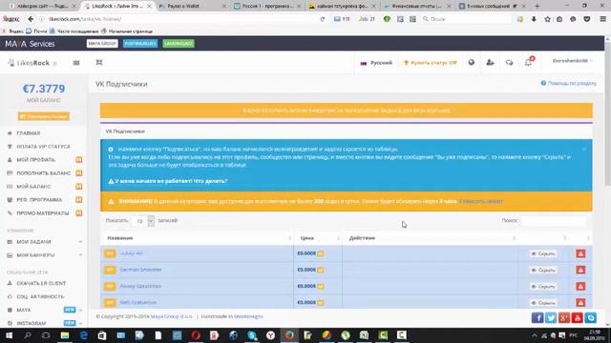Open Скачать LR Client in sidebar
Image resolution: width=611 pixels, height=343 pixels.
(41, 283)
